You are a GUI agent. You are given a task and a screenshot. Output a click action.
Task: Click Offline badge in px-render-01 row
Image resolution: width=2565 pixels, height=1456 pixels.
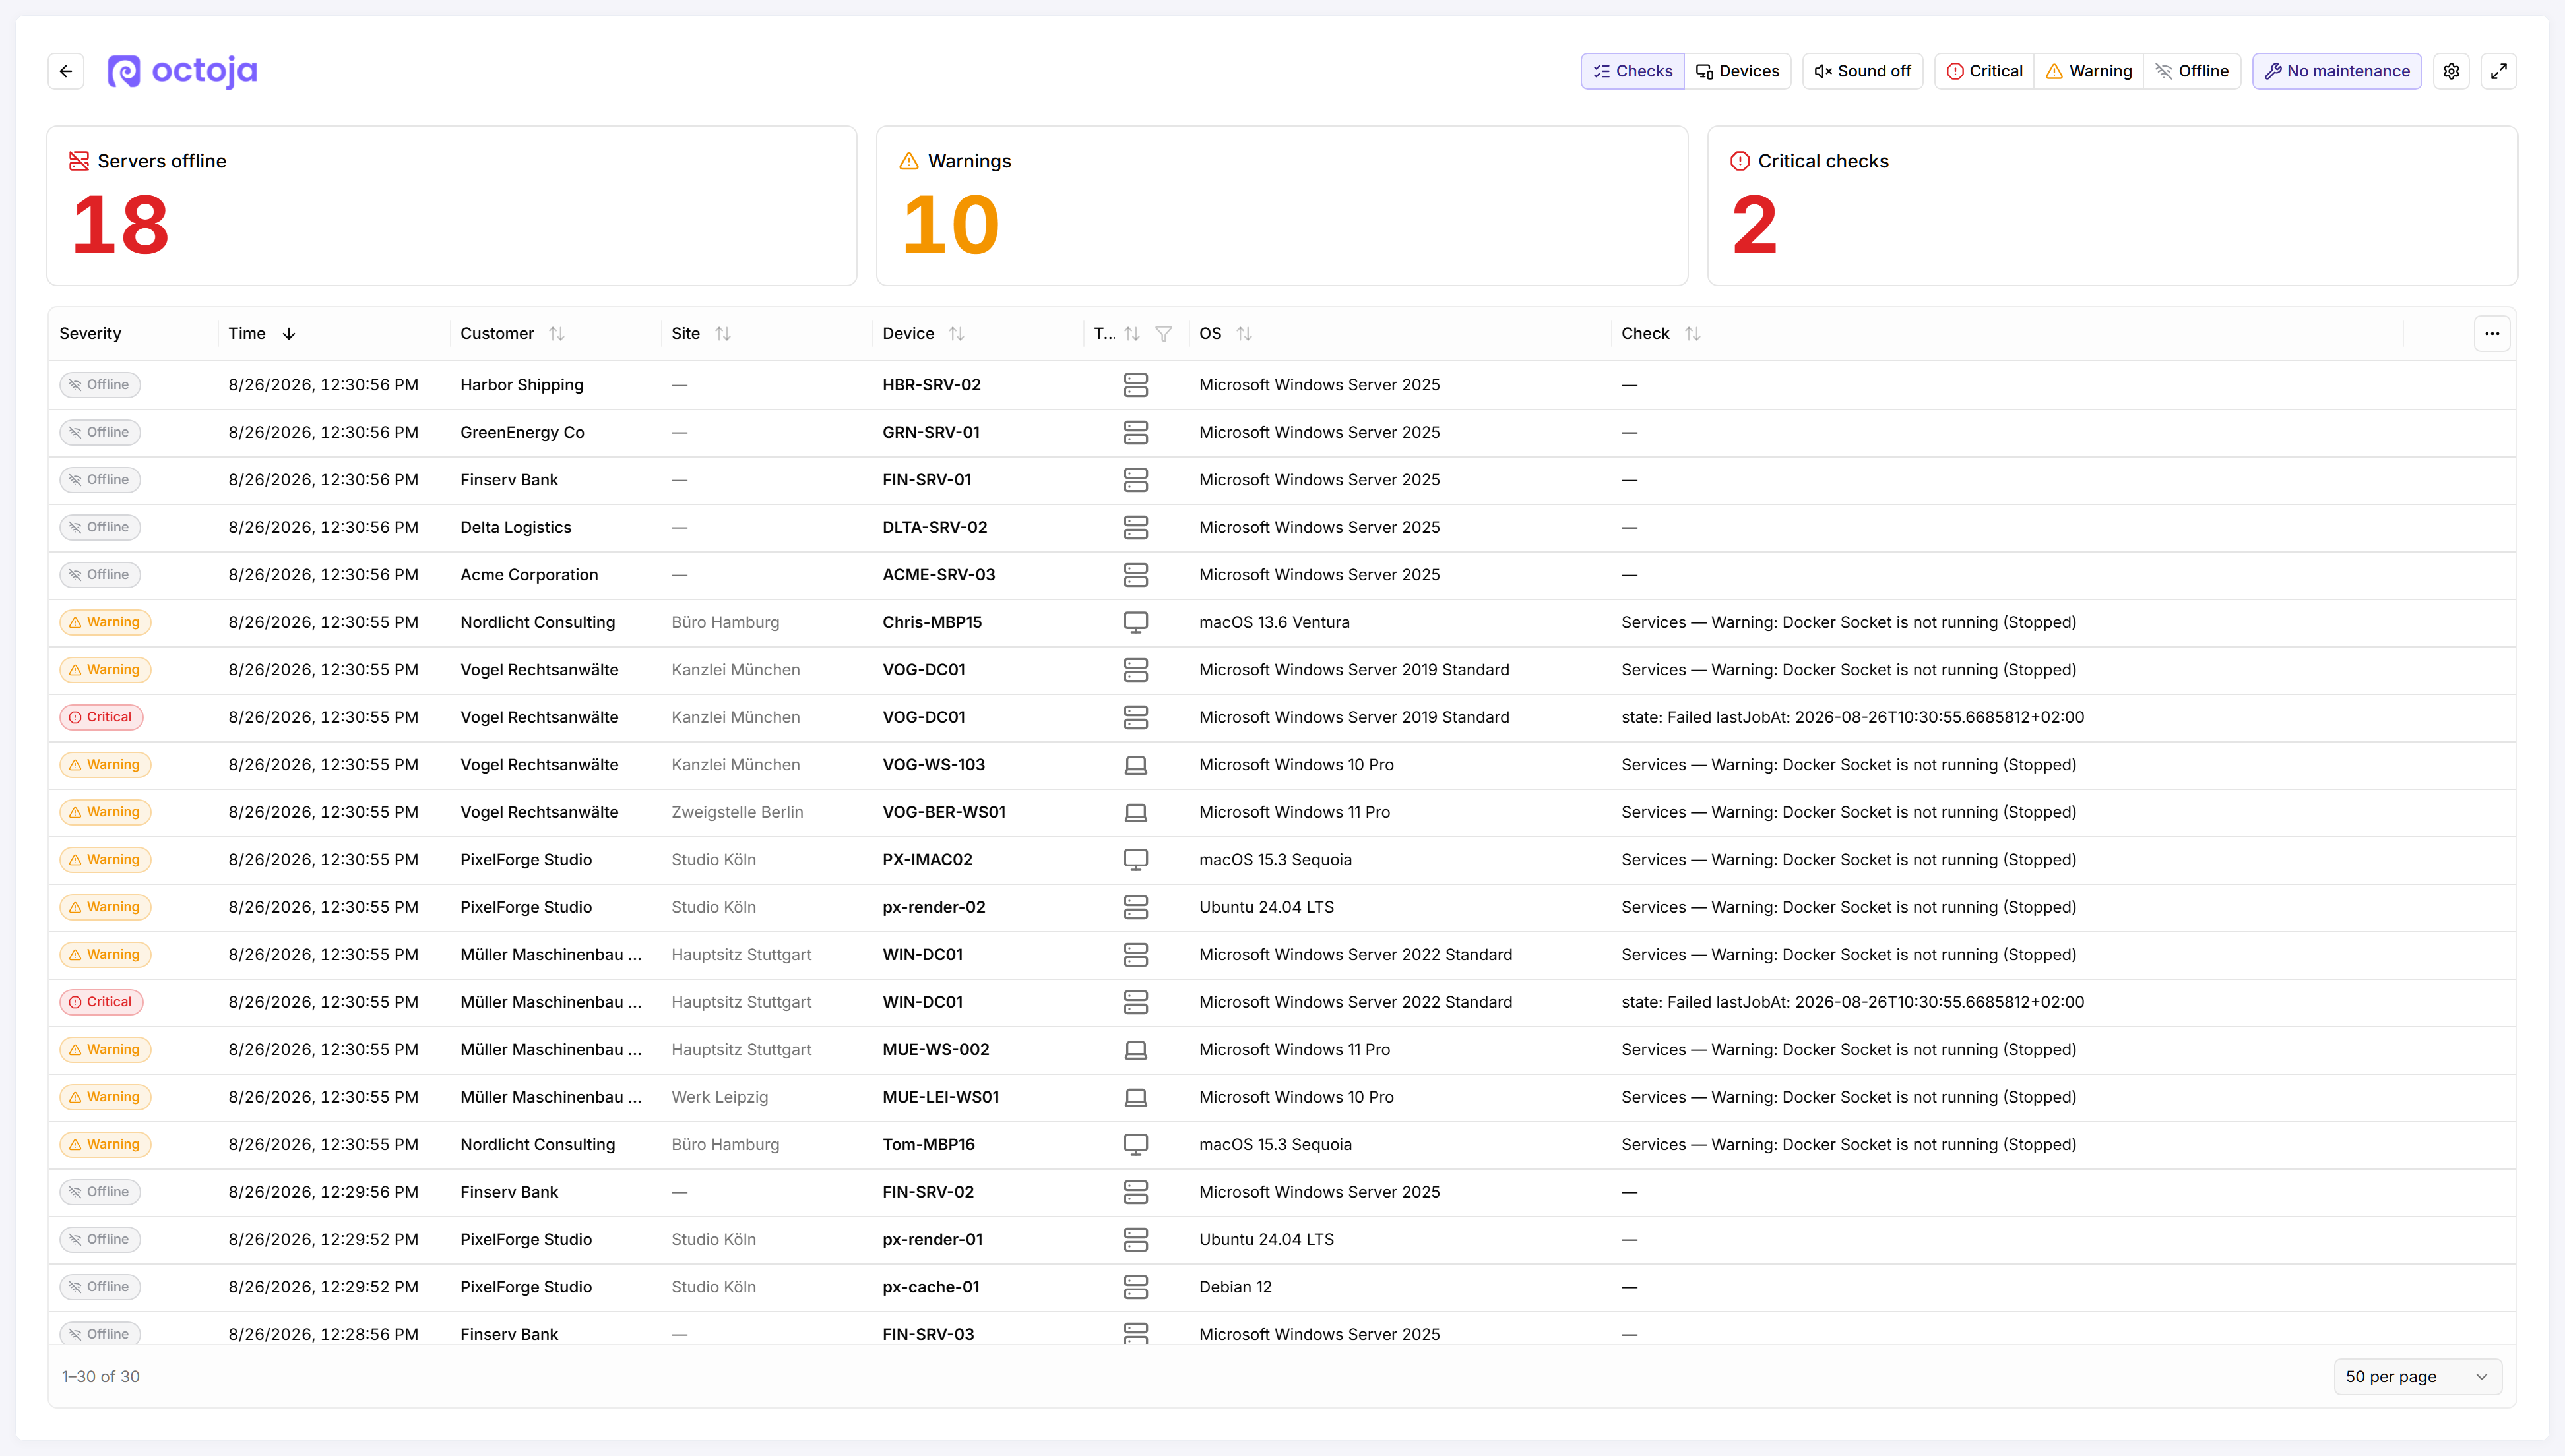click(x=100, y=1240)
